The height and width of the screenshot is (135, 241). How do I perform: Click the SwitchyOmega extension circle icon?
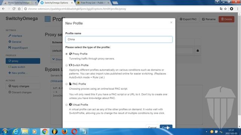[x=232, y=9]
